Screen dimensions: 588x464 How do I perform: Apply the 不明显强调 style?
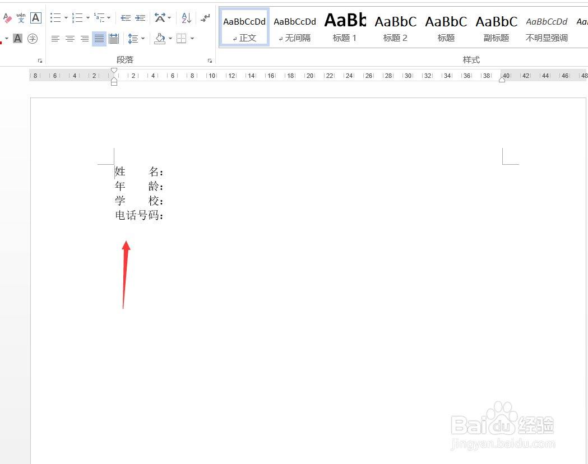547,27
